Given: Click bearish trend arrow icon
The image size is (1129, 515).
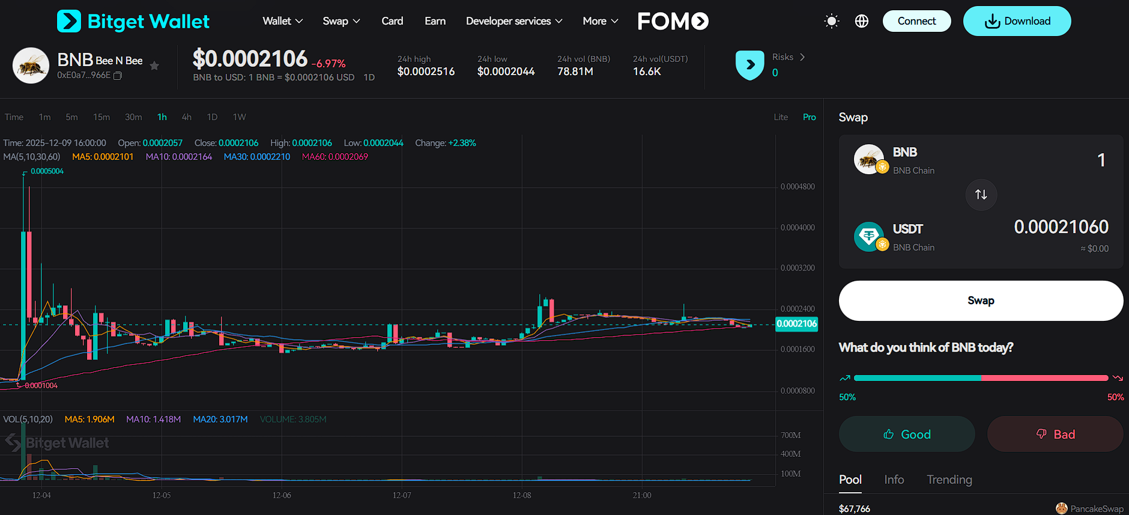Looking at the screenshot, I should click(x=1118, y=378).
